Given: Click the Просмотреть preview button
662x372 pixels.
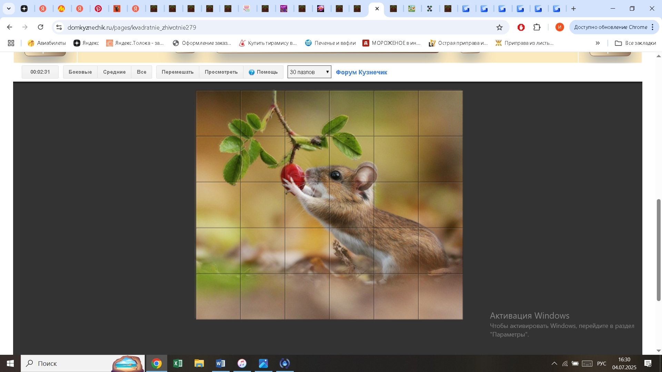Looking at the screenshot, I should 221,72.
